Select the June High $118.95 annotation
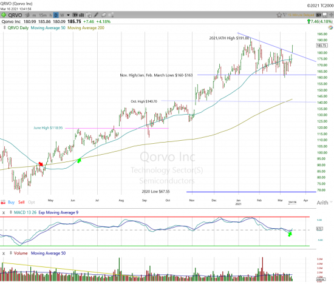 [48, 127]
